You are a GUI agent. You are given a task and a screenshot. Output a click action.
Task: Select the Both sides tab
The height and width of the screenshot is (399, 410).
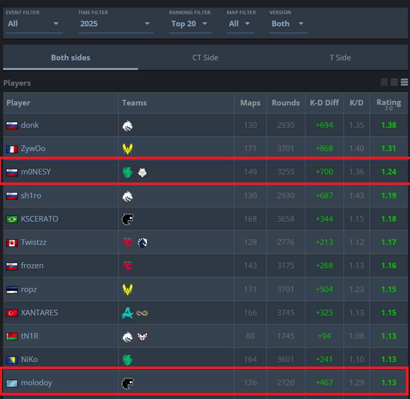[71, 57]
